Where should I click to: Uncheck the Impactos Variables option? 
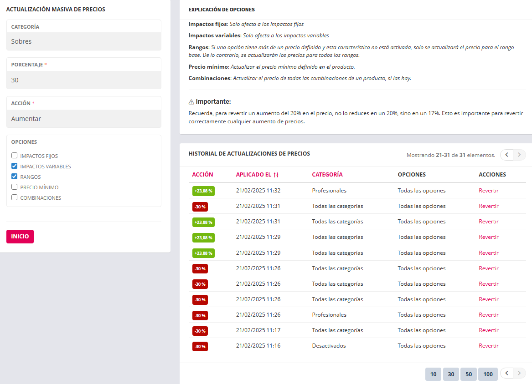click(x=15, y=167)
